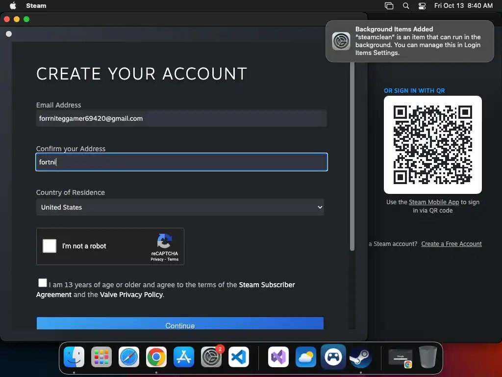Focus the Confirm your Address field
Viewport: 502px width, 377px height.
[181, 162]
